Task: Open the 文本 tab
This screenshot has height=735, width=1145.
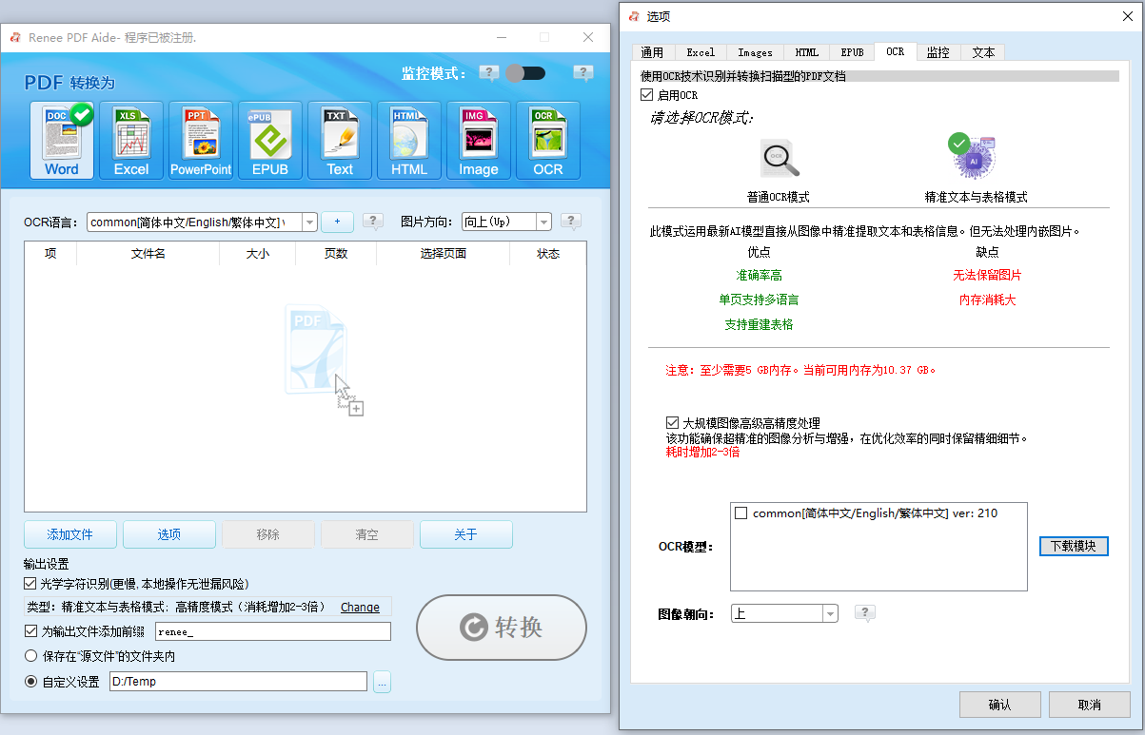Action: click(x=983, y=52)
